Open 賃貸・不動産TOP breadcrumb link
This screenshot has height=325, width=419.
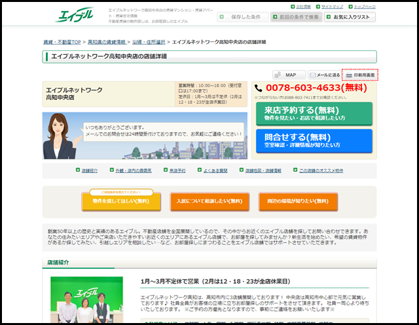[62, 42]
